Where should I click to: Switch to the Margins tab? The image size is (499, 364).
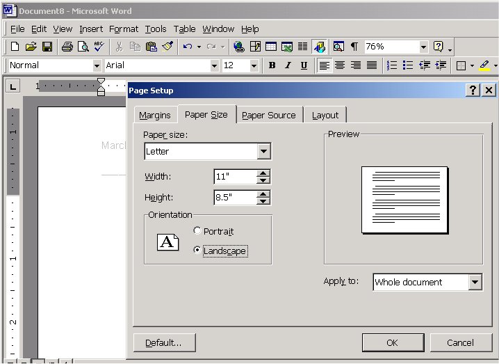(154, 115)
